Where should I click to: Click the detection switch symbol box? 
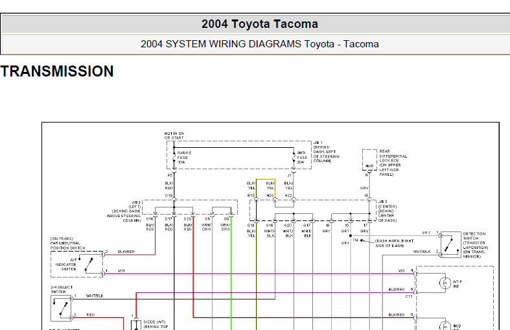[x=450, y=244]
